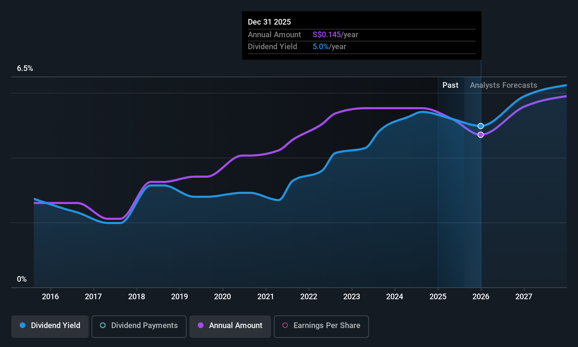
Task: Click the blue Dividend Yield legend dot
Action: 23,325
